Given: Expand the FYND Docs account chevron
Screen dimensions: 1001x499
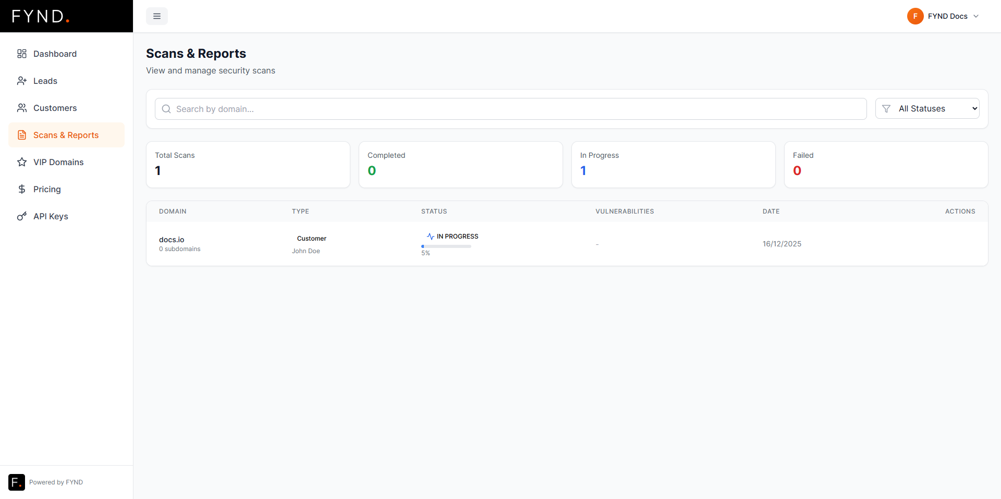Looking at the screenshot, I should [x=976, y=16].
